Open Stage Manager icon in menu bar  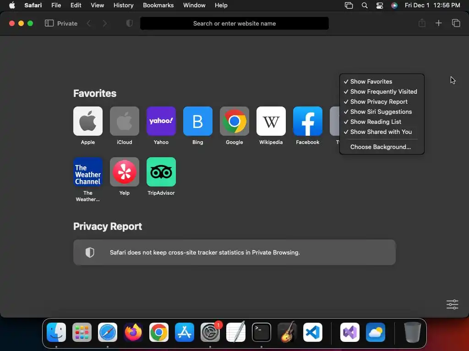(x=349, y=5)
